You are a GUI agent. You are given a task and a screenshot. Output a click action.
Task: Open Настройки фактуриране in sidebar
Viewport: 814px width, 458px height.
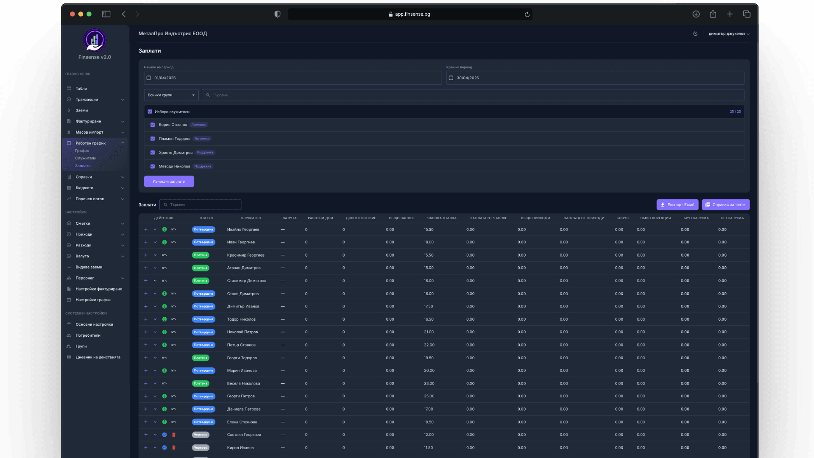[99, 289]
